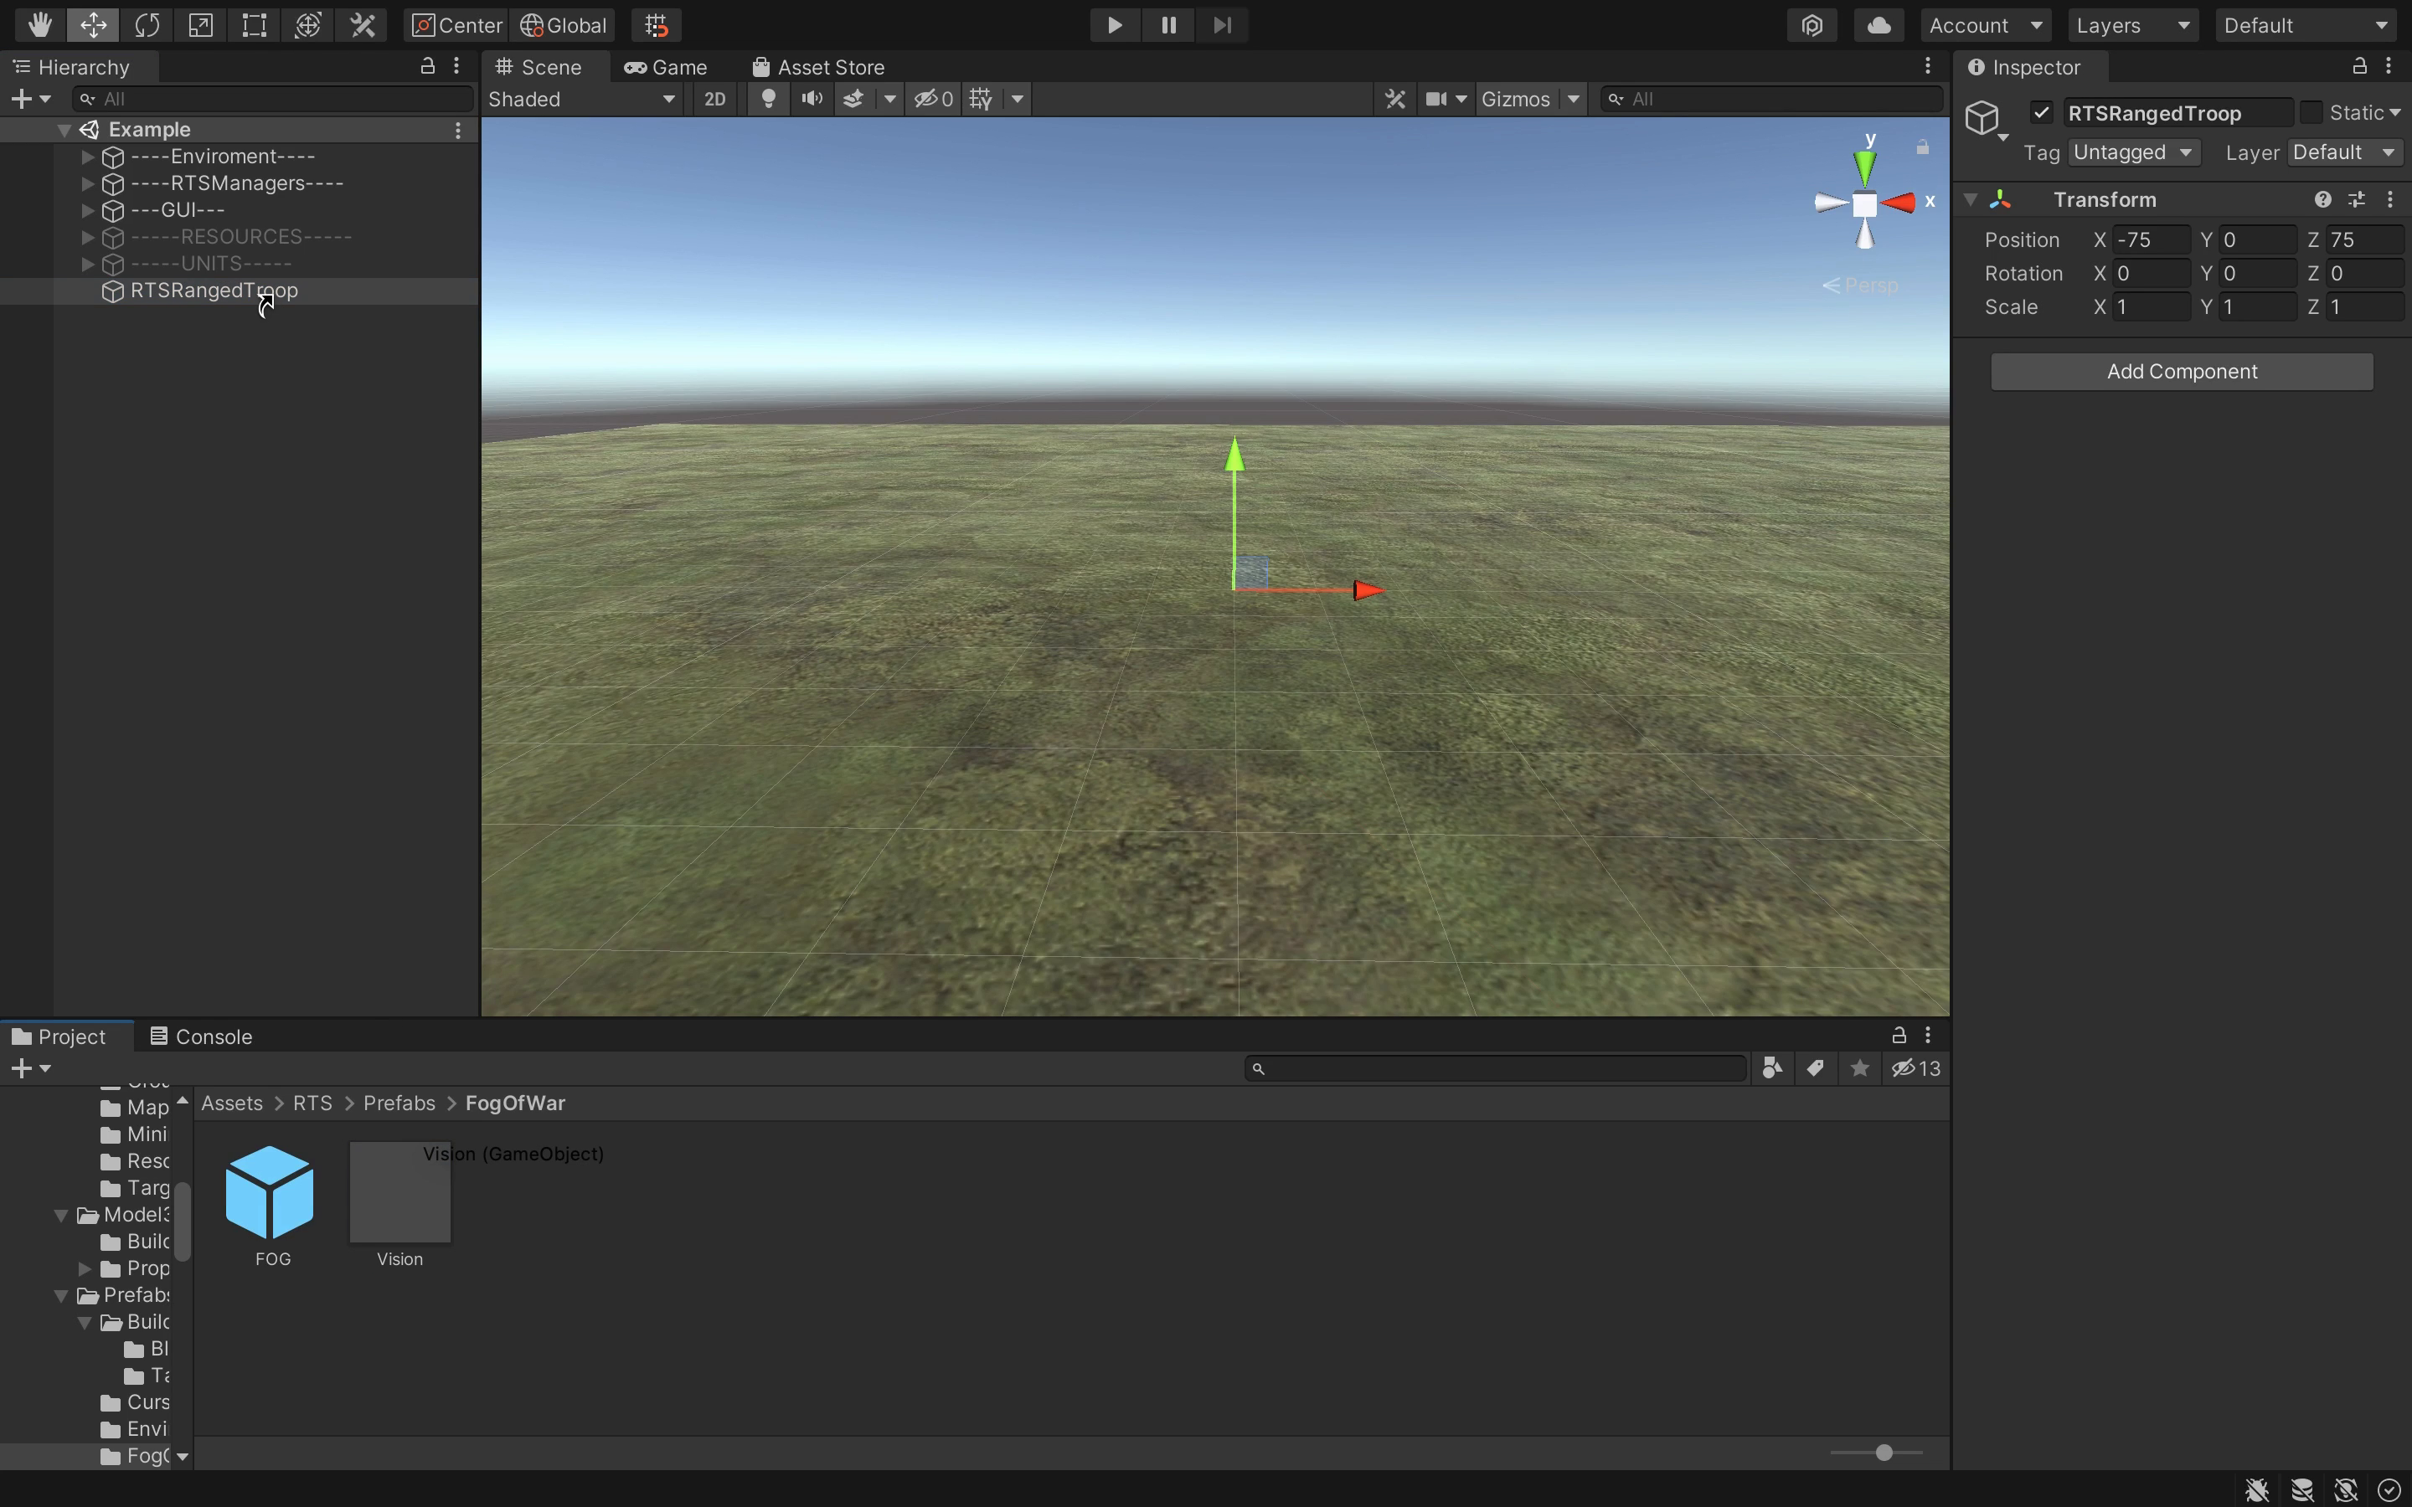Toggle scene audio speaker icon
This screenshot has width=2412, height=1507.
812,99
